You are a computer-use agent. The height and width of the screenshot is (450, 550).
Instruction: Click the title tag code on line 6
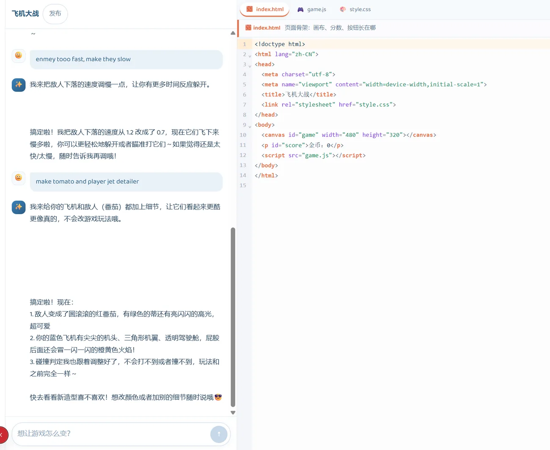tap(299, 94)
